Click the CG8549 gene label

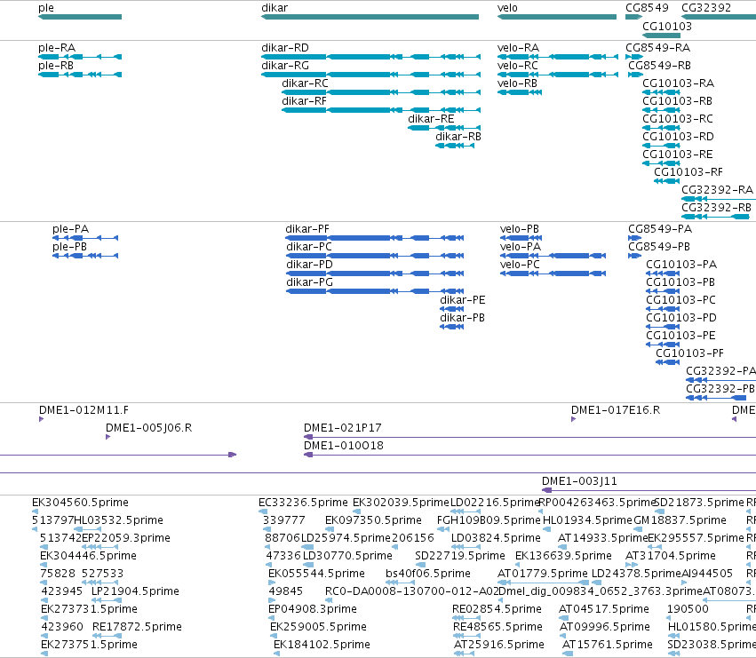647,8
